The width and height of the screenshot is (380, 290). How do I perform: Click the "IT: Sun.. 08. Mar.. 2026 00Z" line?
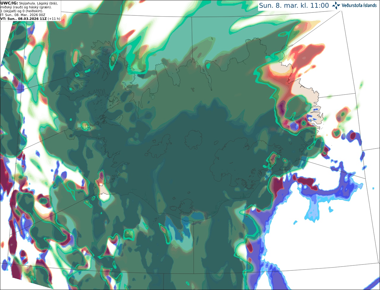pos(23,15)
